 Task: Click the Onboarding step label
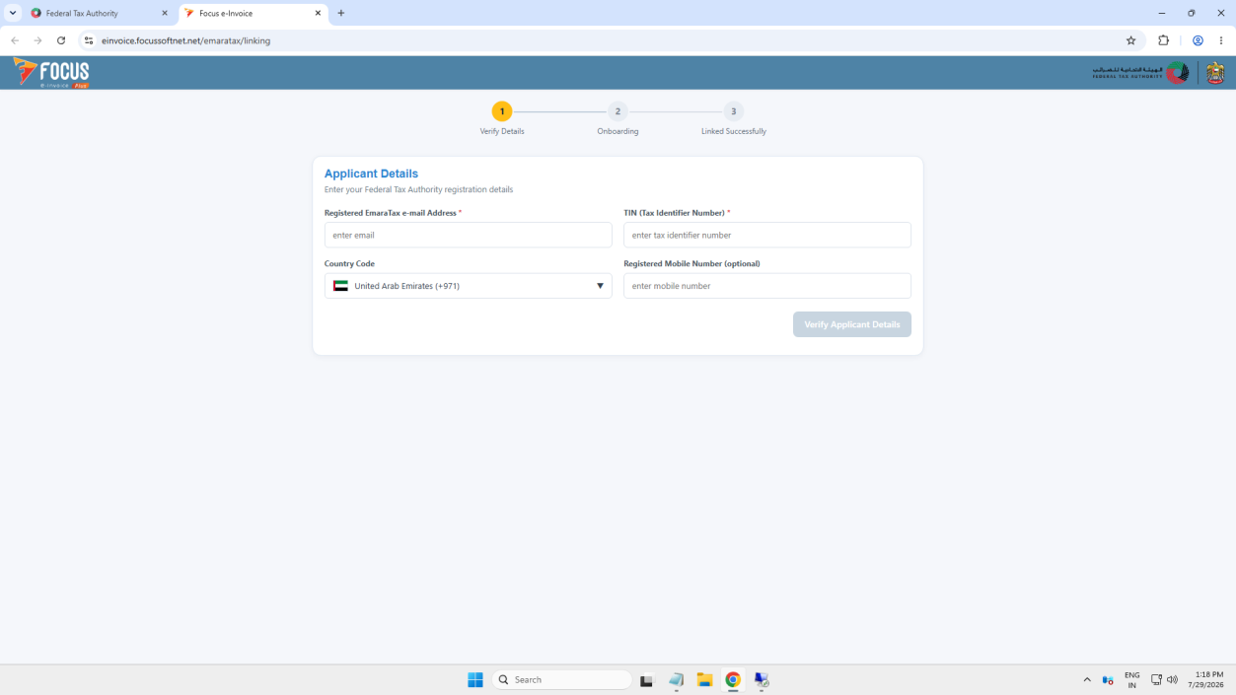(x=618, y=131)
